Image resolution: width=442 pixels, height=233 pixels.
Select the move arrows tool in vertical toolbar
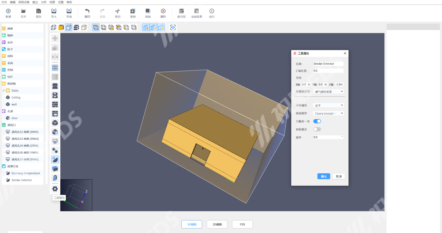[55, 38]
